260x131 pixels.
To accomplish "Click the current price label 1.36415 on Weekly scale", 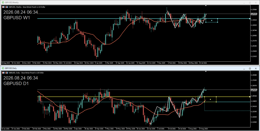I will point(254,14).
